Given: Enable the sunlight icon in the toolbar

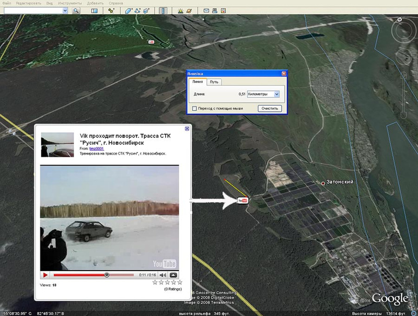Looking at the screenshot, I should pyautogui.click(x=180, y=10).
